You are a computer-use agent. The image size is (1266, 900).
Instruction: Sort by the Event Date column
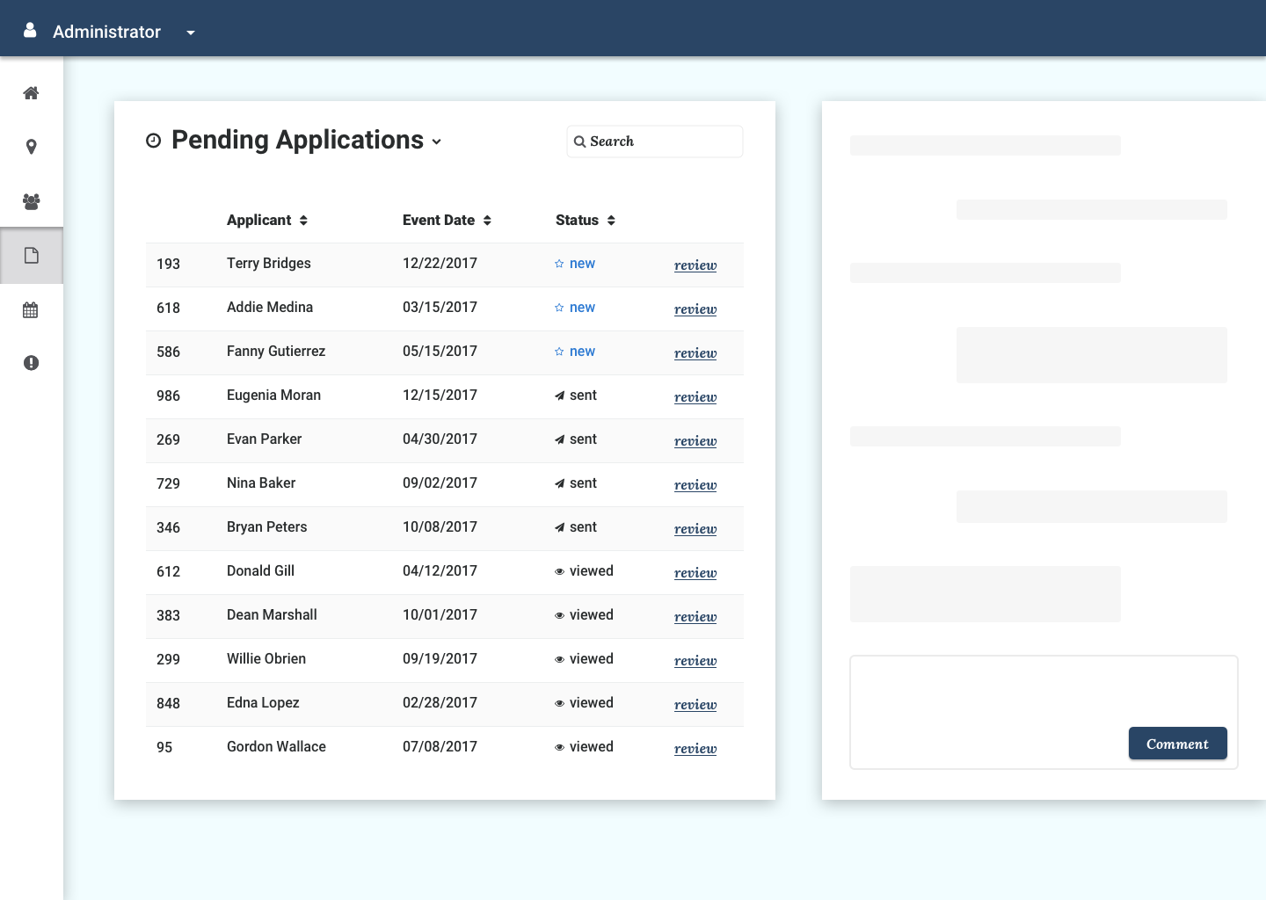tap(447, 220)
